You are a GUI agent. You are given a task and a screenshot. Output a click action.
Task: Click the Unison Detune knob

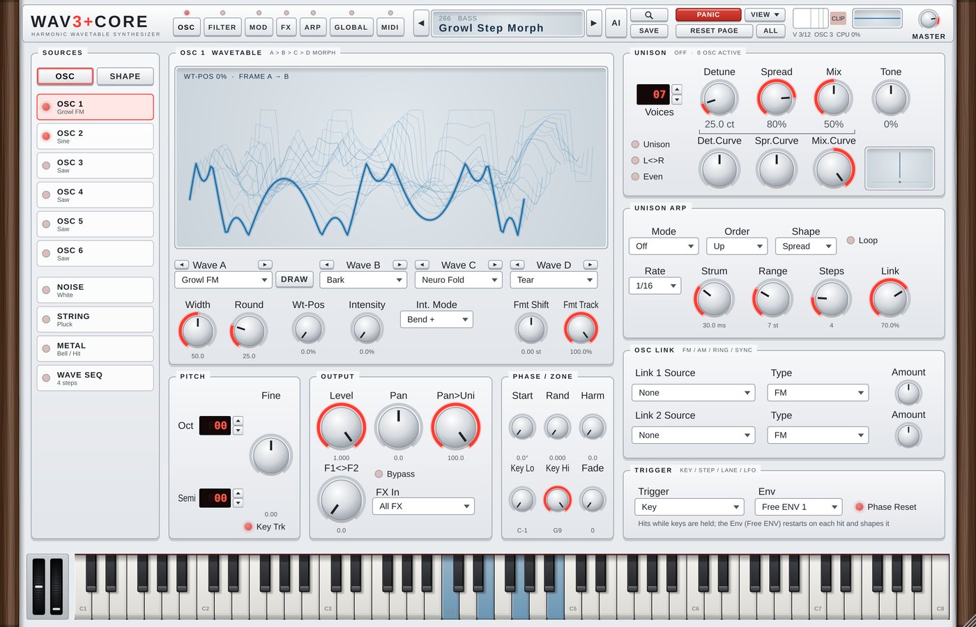(x=719, y=98)
